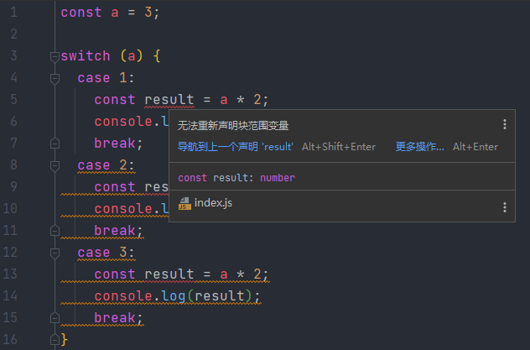
Task: Click the fold end marker on line 11
Action: click(x=55, y=231)
